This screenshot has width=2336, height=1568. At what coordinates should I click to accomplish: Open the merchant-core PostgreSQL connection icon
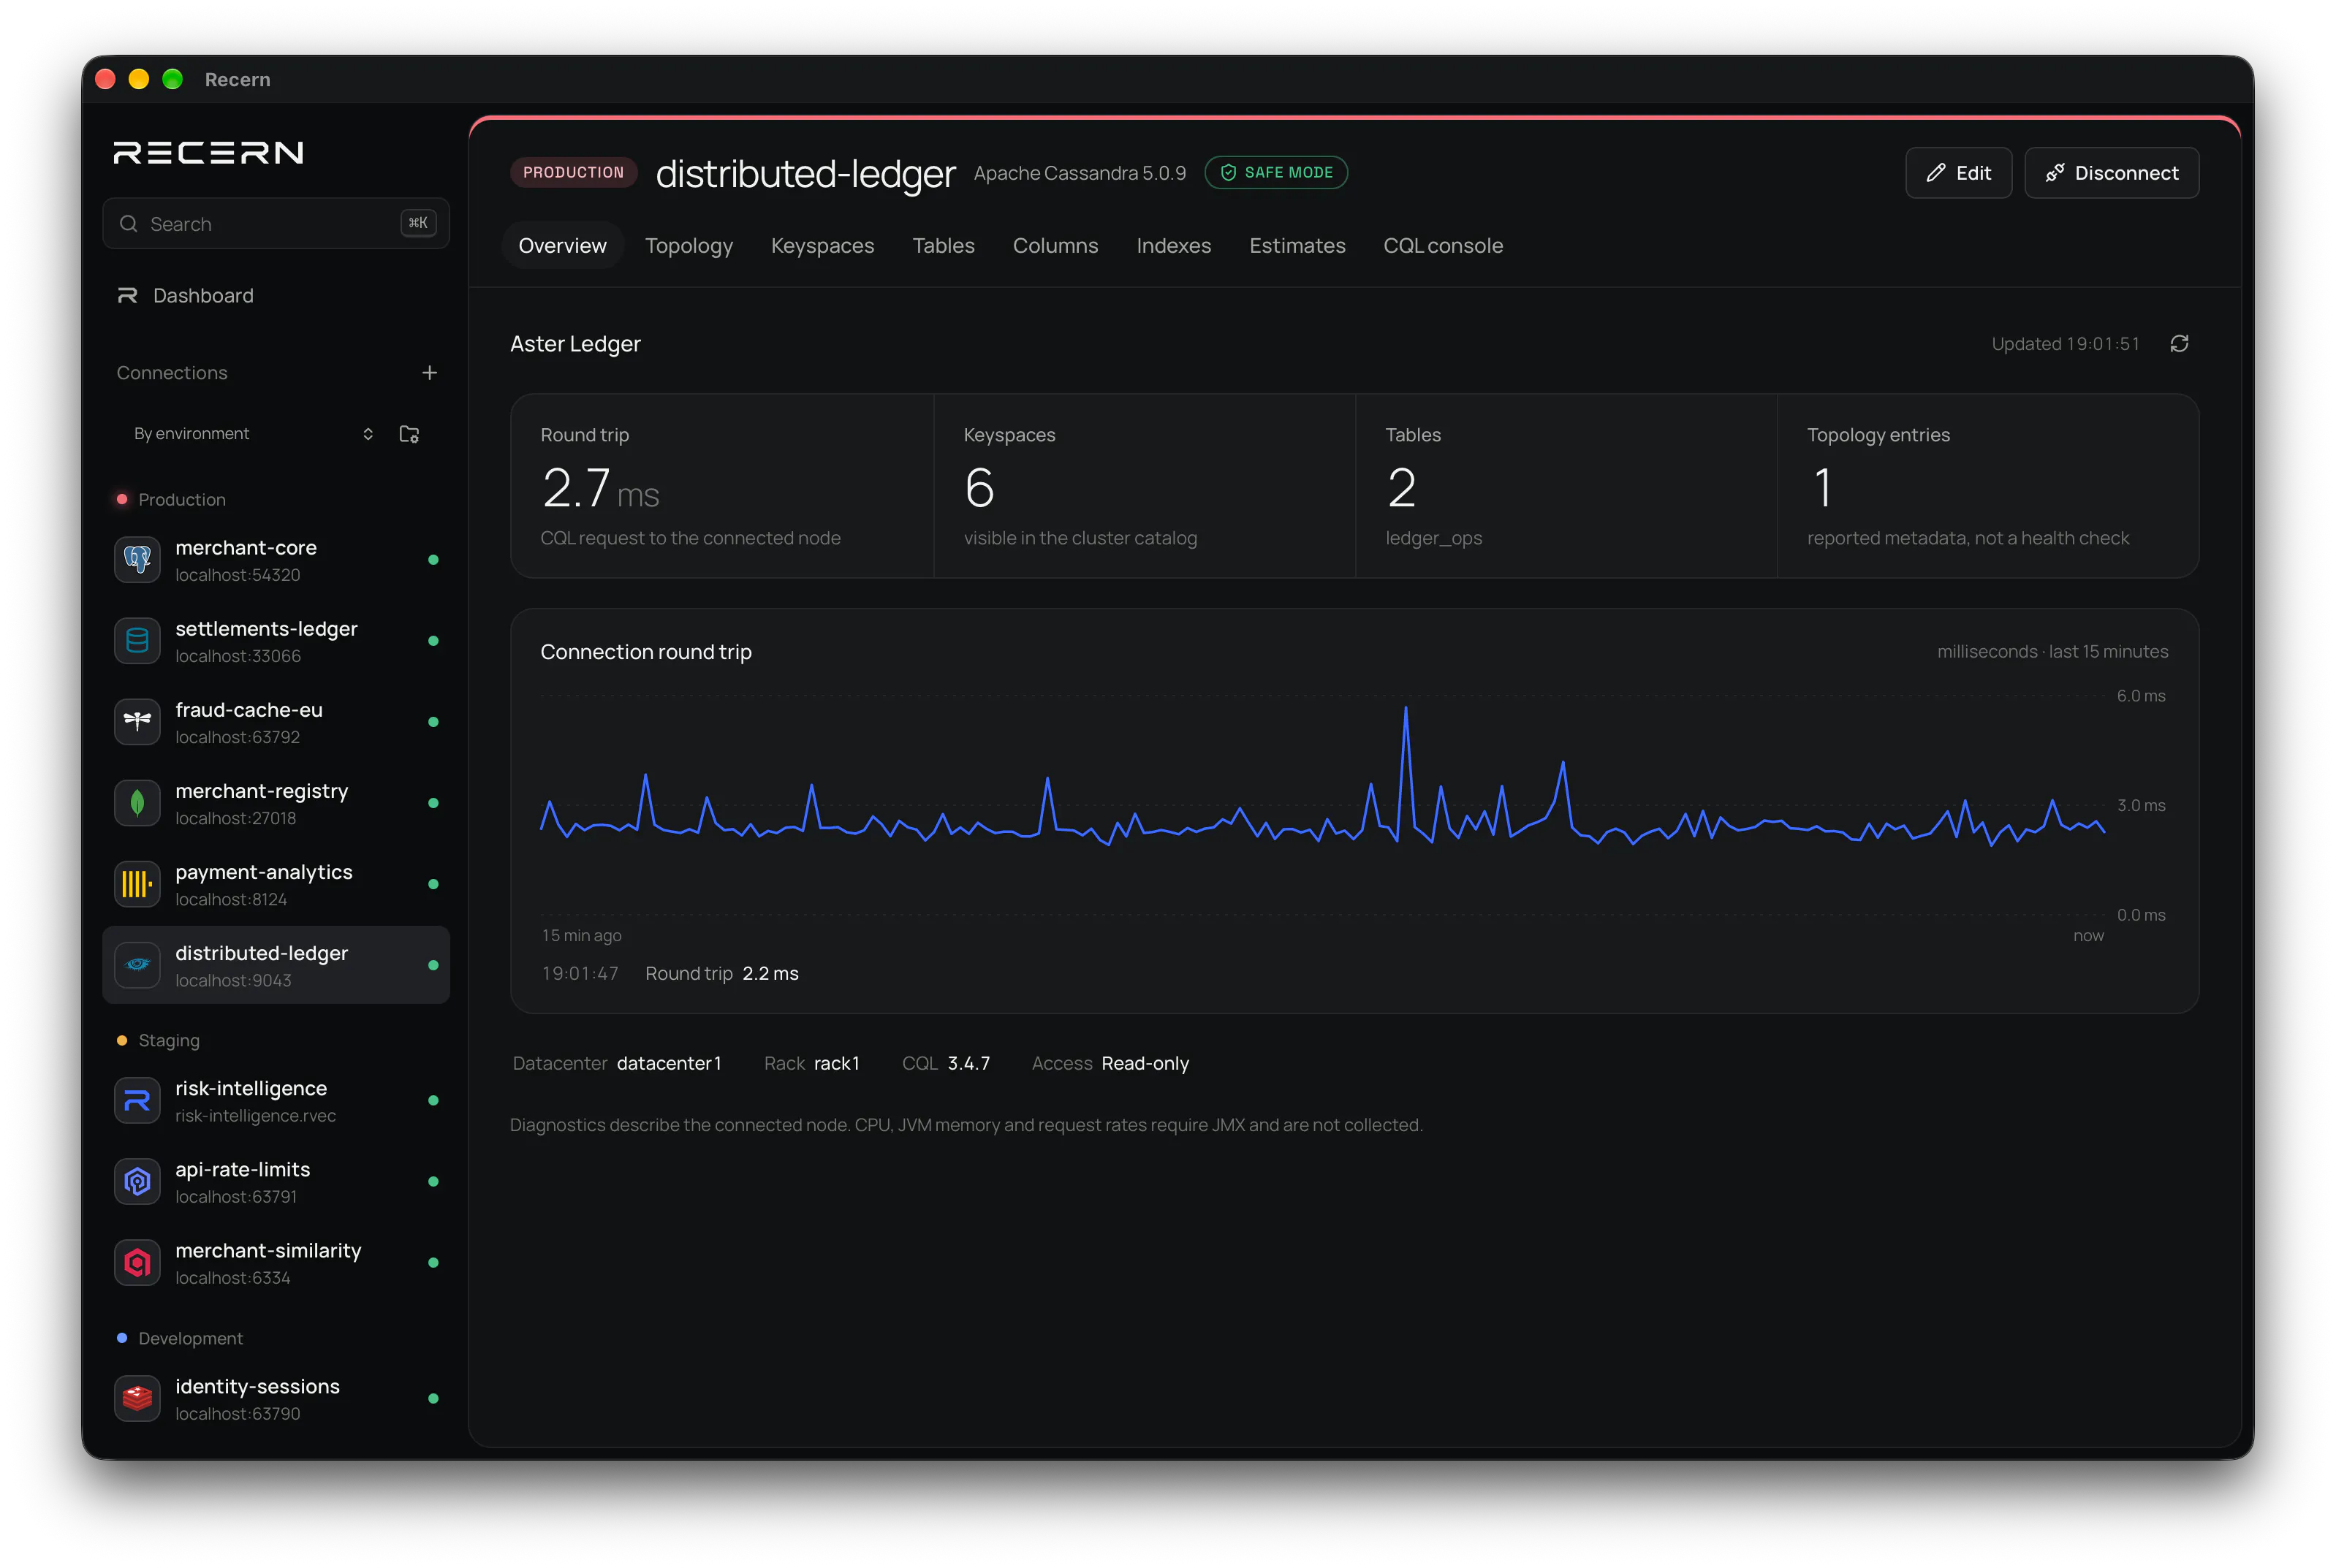coord(137,560)
